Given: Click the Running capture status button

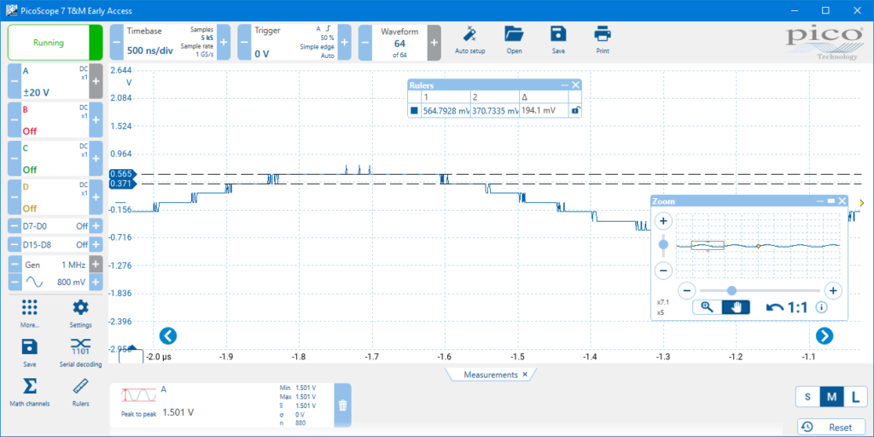Looking at the screenshot, I should 48,43.
